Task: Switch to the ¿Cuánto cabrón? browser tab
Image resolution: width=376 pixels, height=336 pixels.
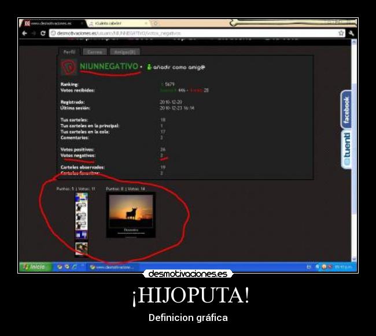Action: click(x=117, y=23)
